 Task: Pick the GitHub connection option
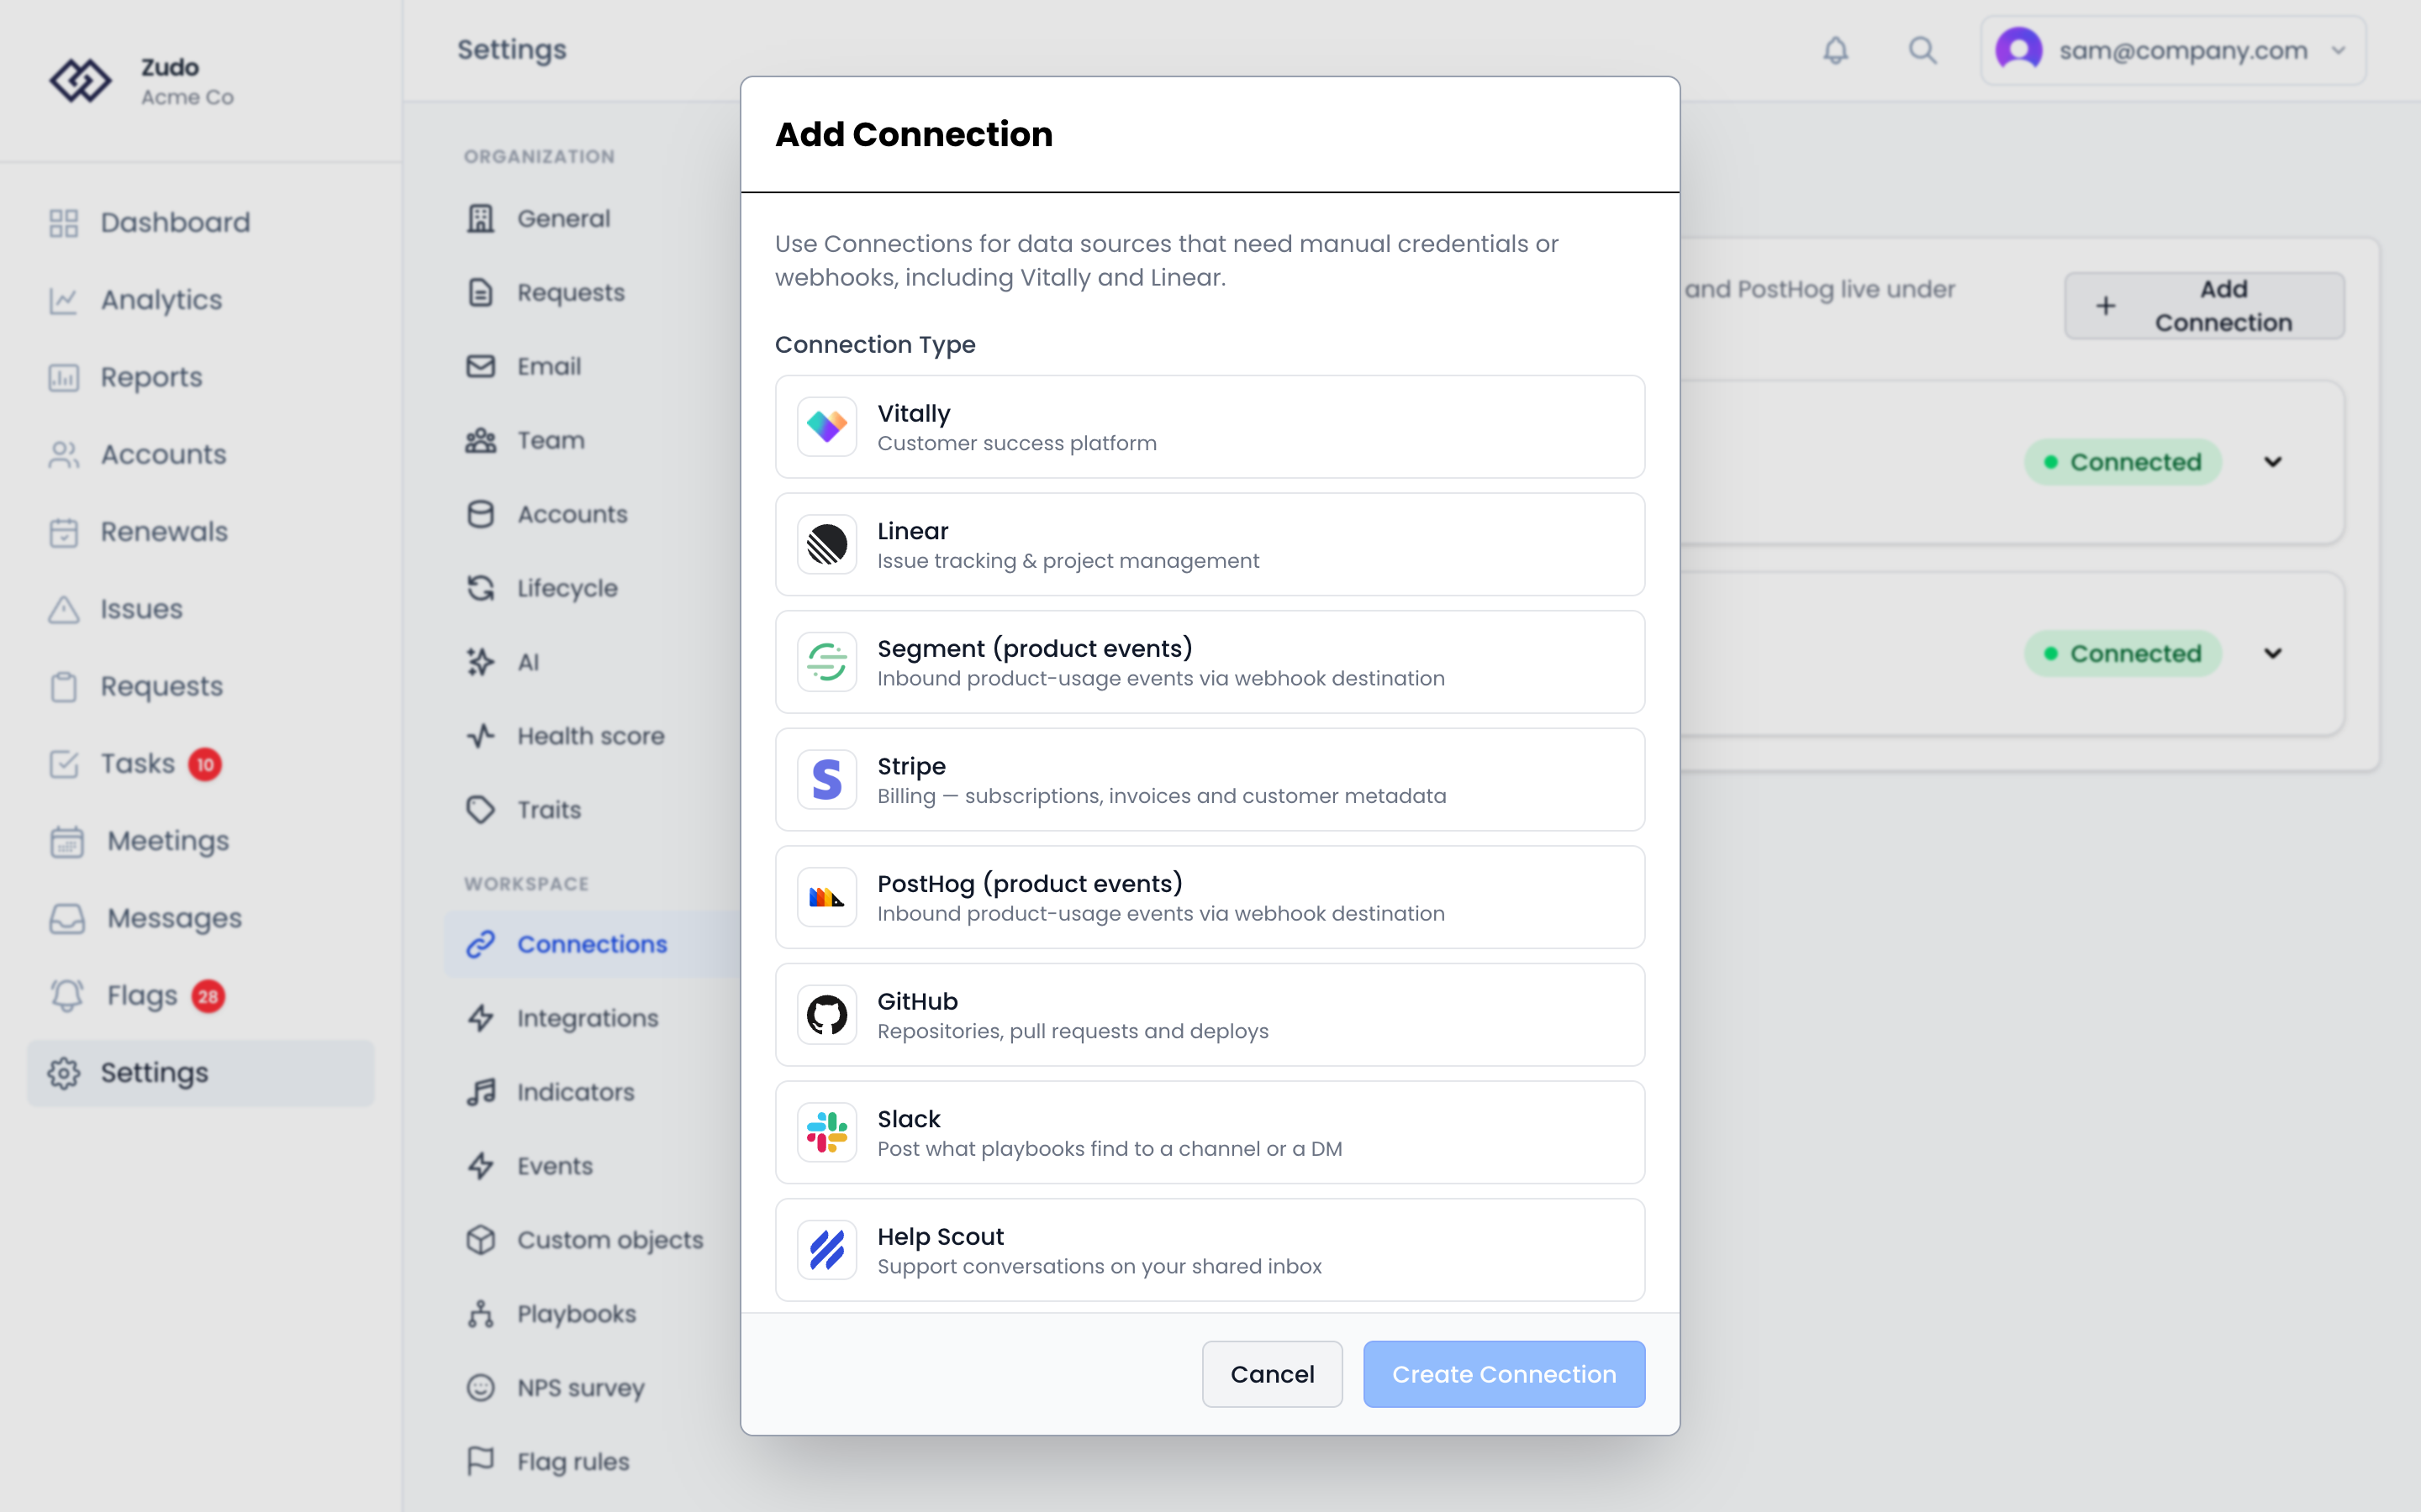[x=1210, y=1015]
